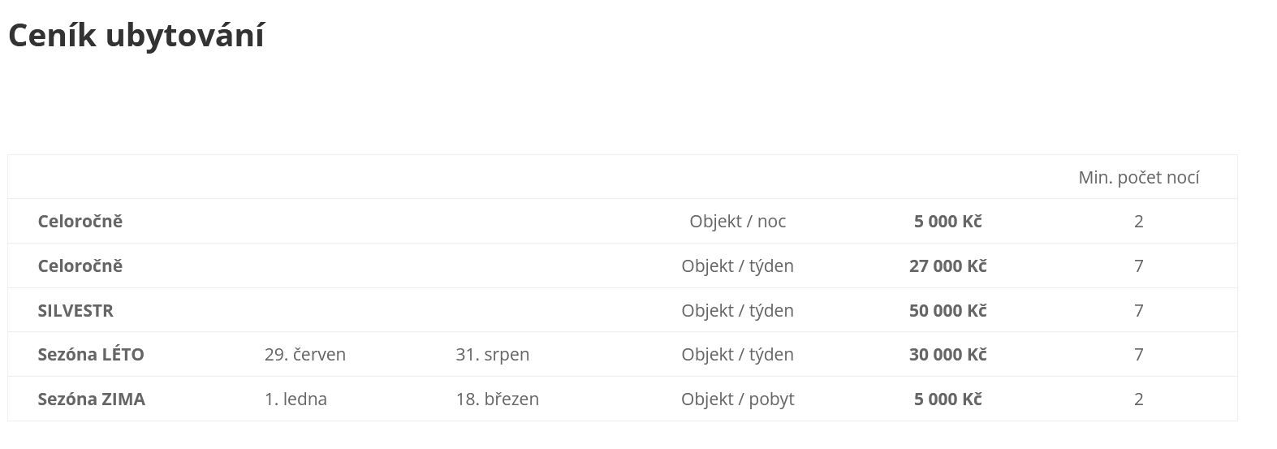Select the first Celoročně row label
This screenshot has width=1277, height=449.
click(80, 221)
